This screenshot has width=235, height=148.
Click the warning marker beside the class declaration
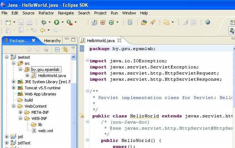(x=82, y=116)
